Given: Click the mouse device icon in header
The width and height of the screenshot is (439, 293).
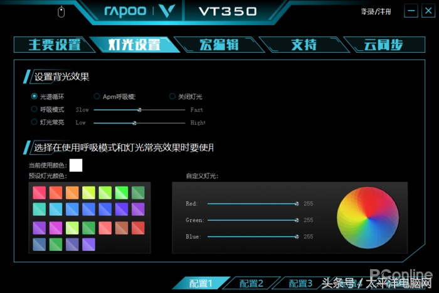Looking at the screenshot, I should point(61,12).
